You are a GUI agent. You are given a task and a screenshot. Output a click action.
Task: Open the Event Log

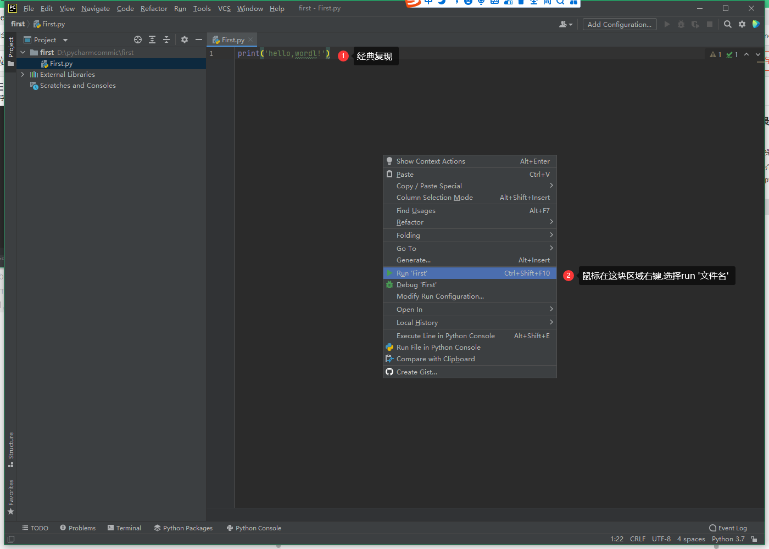coord(728,528)
